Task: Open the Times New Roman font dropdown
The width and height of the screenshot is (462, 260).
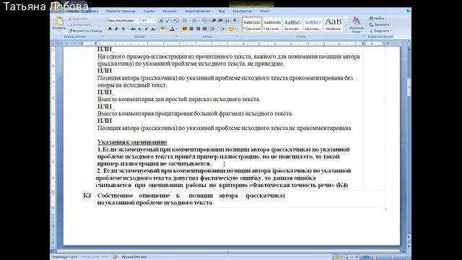Action: point(139,21)
